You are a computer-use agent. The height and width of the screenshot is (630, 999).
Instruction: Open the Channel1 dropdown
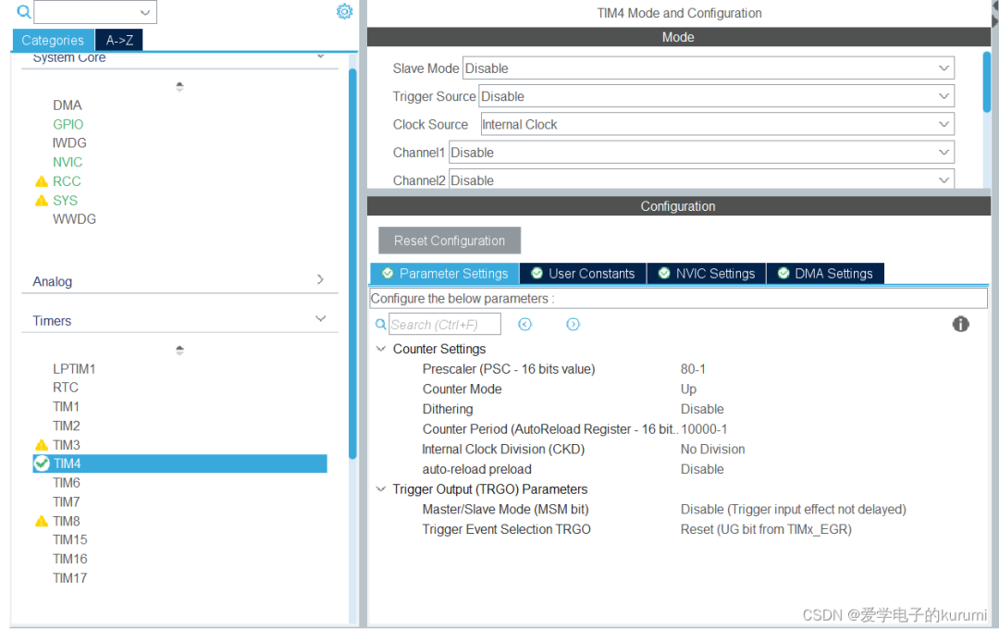point(701,153)
